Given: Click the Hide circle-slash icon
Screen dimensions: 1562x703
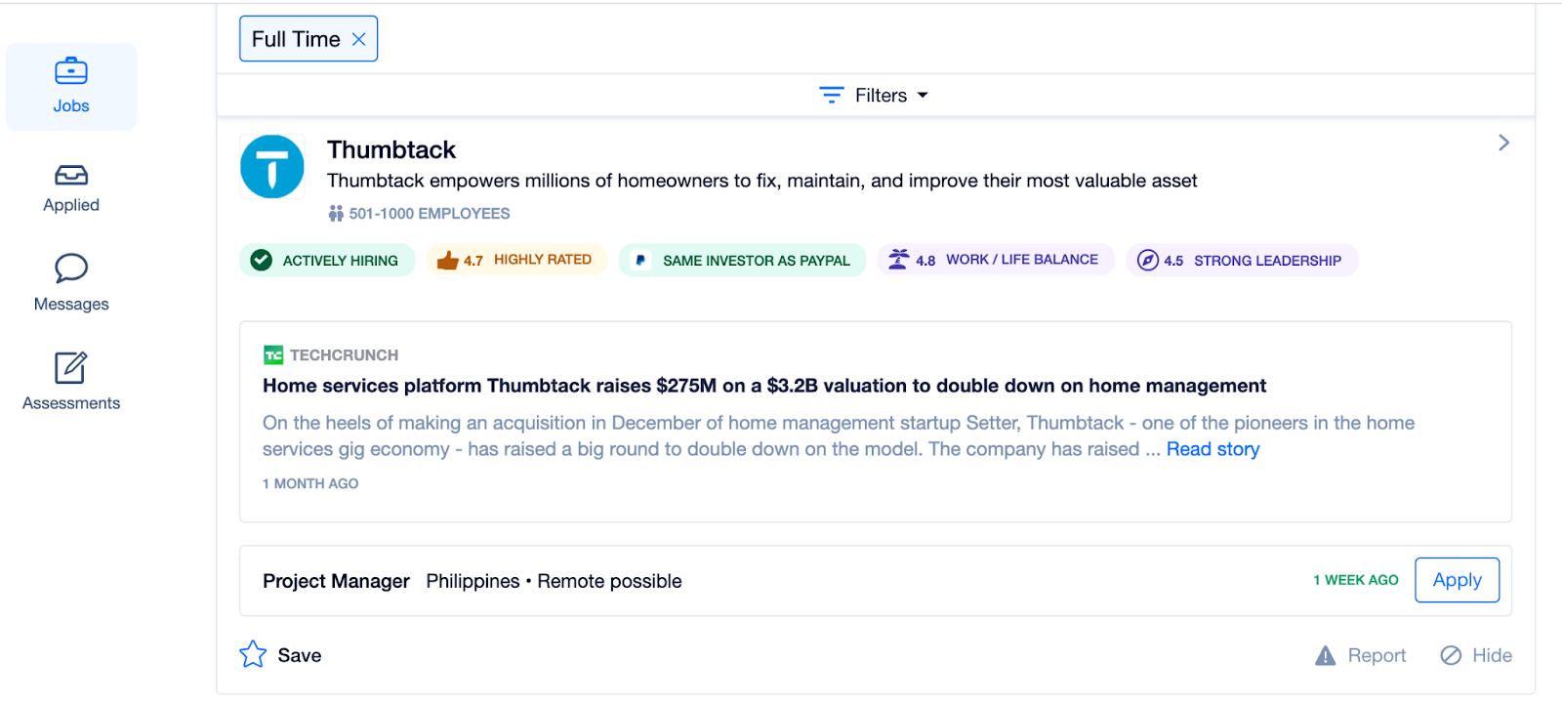Looking at the screenshot, I should coord(1451,655).
